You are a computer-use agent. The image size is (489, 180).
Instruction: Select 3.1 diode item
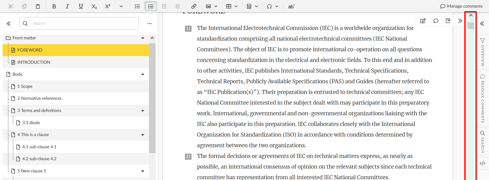click(76, 123)
